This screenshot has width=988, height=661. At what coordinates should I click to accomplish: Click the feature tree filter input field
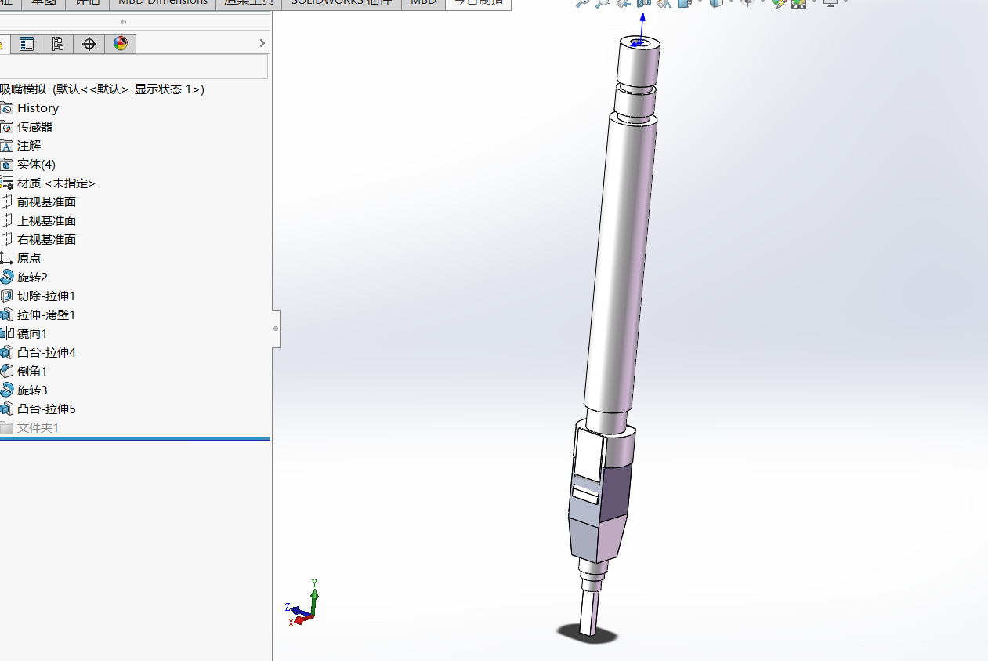coord(134,67)
